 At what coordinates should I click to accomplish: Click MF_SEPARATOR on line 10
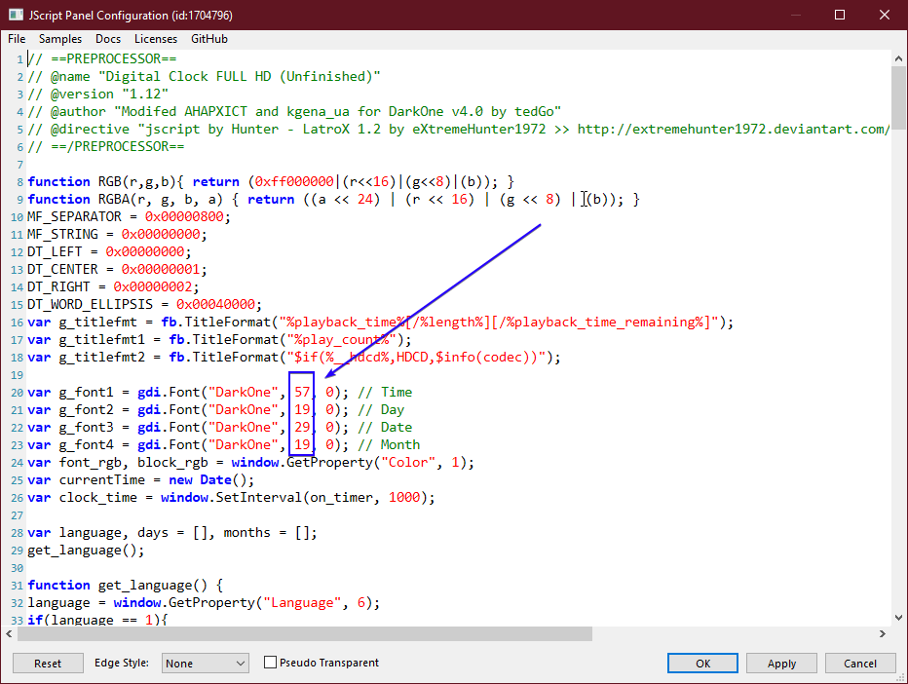pyautogui.click(x=75, y=216)
